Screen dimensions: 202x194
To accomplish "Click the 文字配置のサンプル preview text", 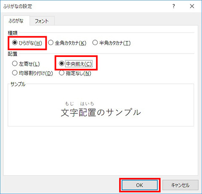I will coord(101,113).
